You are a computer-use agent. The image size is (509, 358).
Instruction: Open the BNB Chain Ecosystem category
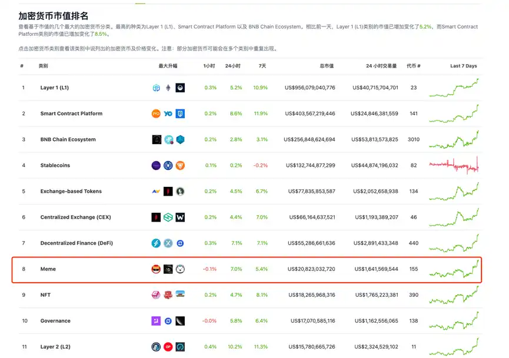[68, 139]
